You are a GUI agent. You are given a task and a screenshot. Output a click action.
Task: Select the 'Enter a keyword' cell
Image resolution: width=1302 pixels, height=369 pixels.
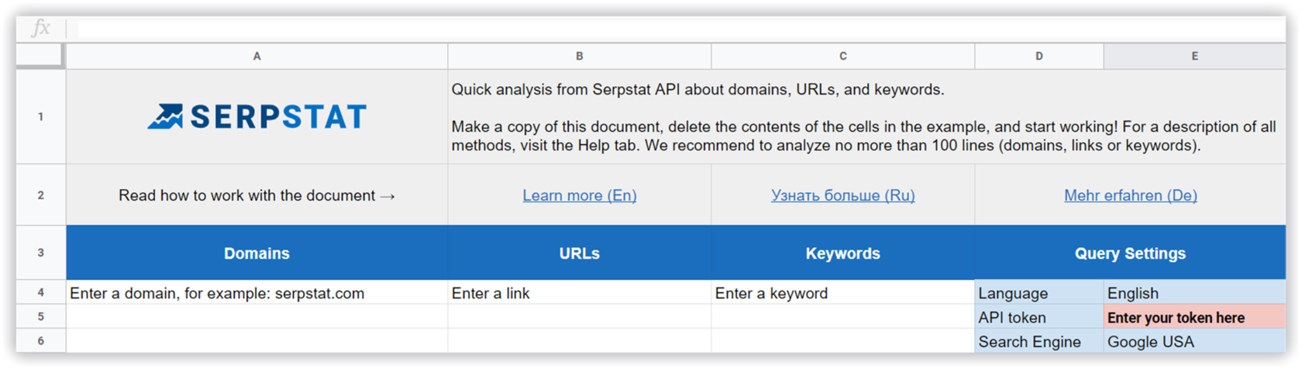(842, 292)
